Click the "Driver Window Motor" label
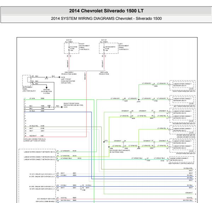The image size is (212, 203). coord(186,135)
